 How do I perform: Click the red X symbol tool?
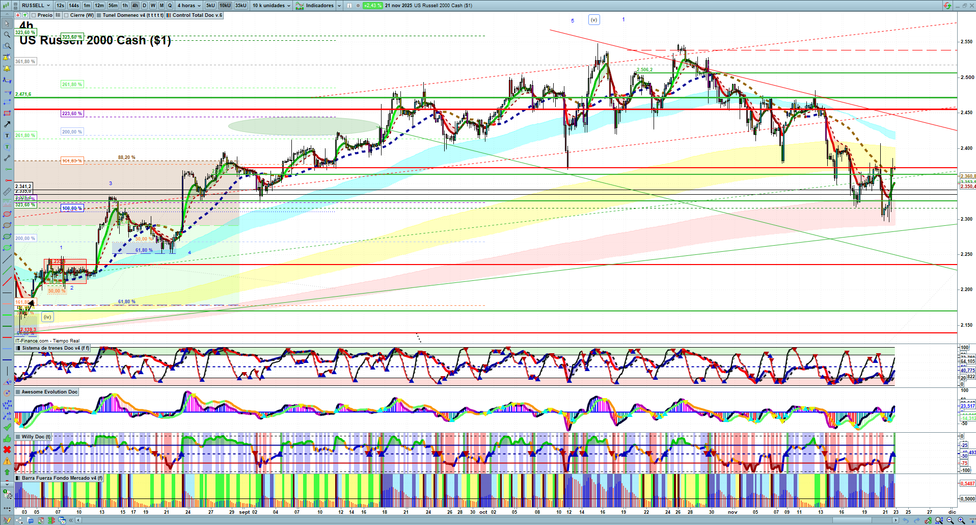[x=7, y=450]
